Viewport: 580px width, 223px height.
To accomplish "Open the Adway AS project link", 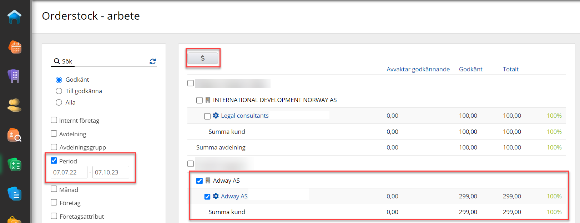I will coord(234,196).
